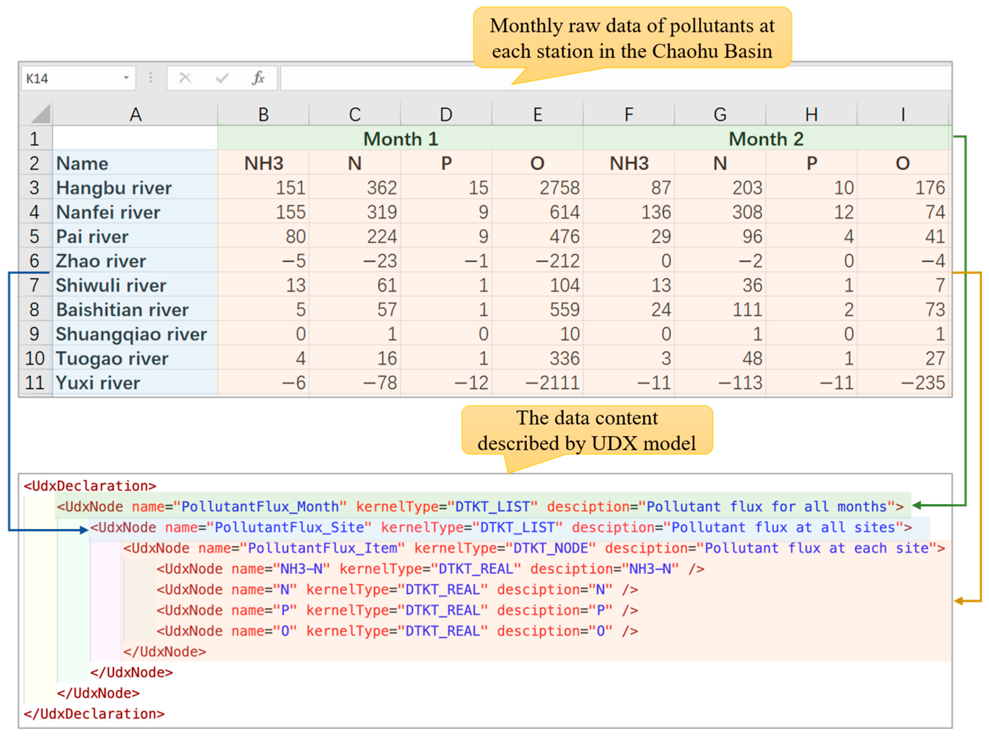This screenshot has height=740, width=989.
Task: Click the three-dot formula bar resize handle
Action: click(x=151, y=78)
